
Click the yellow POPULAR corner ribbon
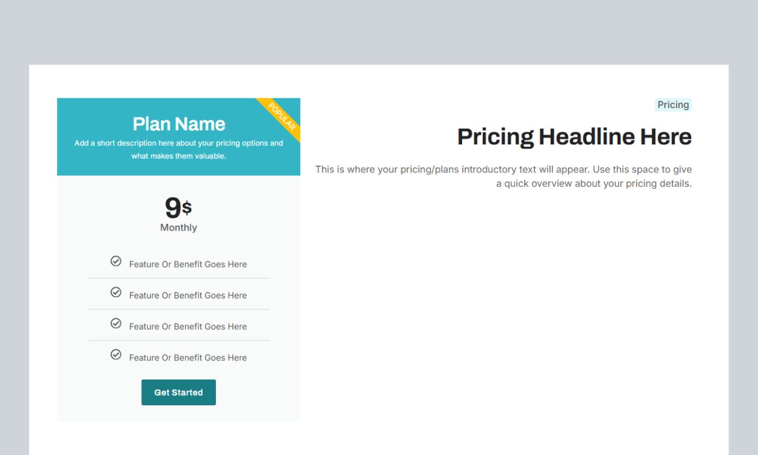283,116
